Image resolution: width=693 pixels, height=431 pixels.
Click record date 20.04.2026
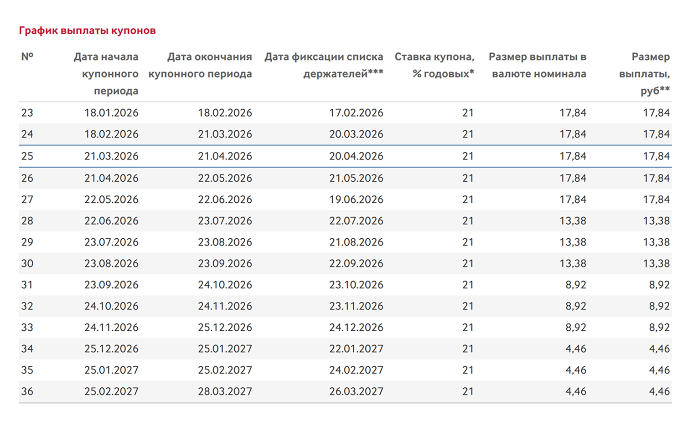[x=356, y=156]
